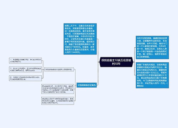
Task: Click the blue node starting 根据广东省有关规定
Action: pyautogui.click(x=152, y=75)
